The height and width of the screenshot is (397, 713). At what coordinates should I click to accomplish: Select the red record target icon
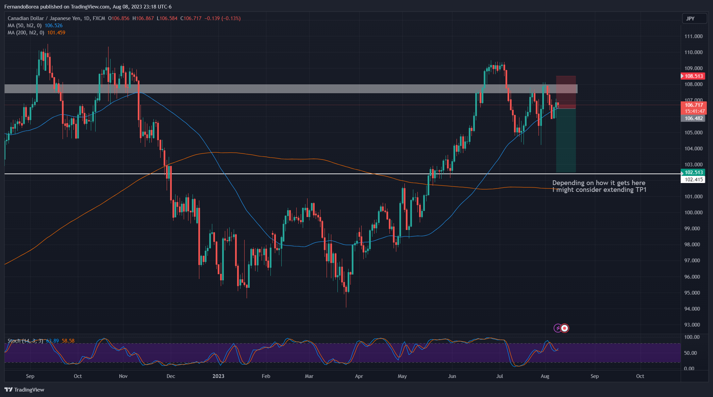565,328
